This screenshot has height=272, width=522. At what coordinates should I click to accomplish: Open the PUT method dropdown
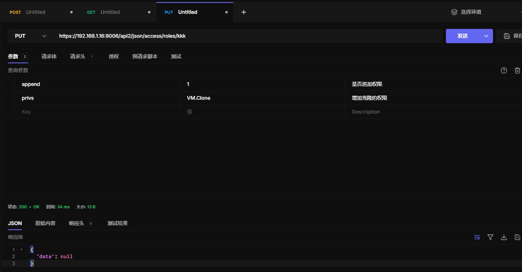pos(30,36)
